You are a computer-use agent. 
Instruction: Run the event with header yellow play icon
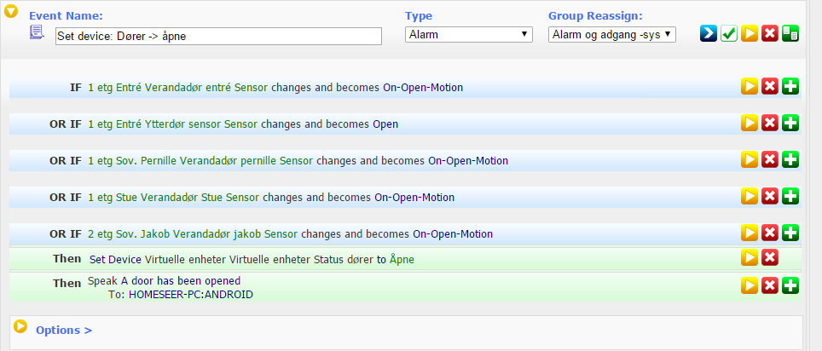click(750, 33)
